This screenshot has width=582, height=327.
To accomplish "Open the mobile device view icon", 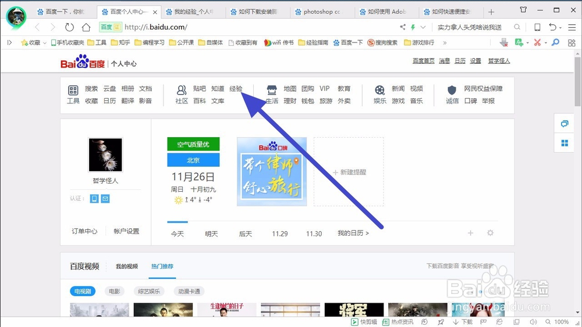I will coord(537,27).
